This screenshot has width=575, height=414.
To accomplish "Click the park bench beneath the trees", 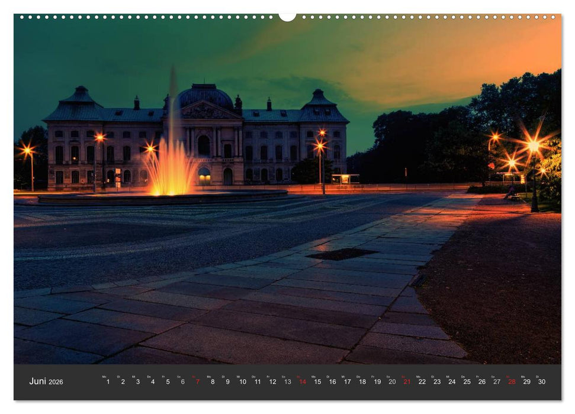I will (x=513, y=196).
